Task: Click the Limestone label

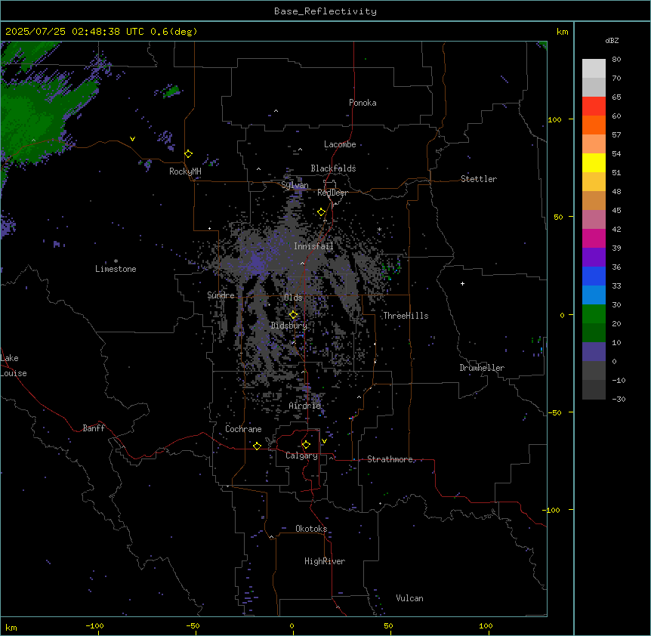Action: 116,269
